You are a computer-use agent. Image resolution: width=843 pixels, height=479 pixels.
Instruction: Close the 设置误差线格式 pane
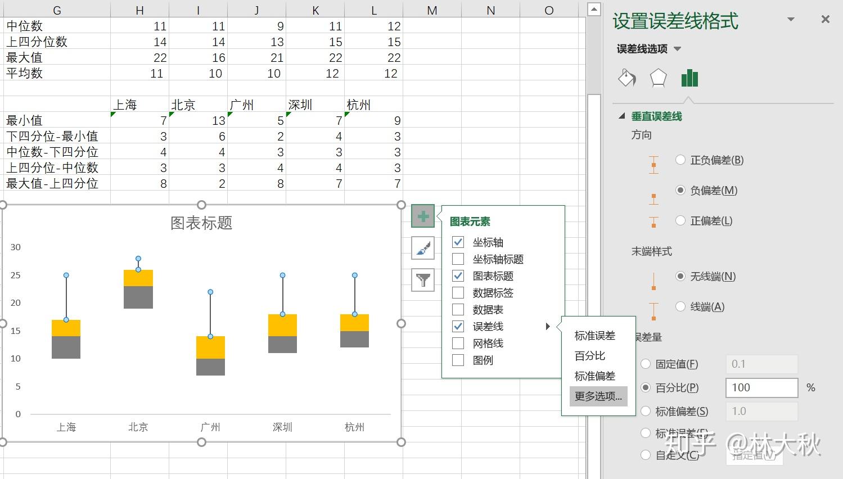(x=825, y=19)
